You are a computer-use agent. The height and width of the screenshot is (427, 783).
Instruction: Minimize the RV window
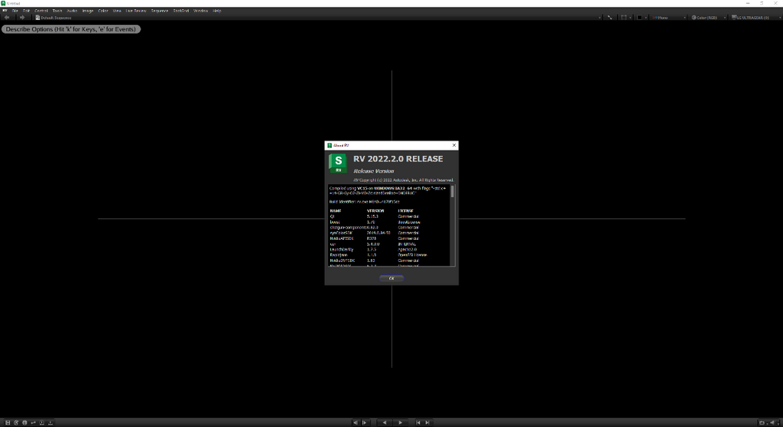coord(748,3)
